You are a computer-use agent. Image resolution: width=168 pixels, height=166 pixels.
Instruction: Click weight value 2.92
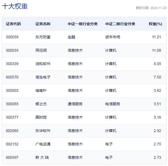(x=157, y=131)
